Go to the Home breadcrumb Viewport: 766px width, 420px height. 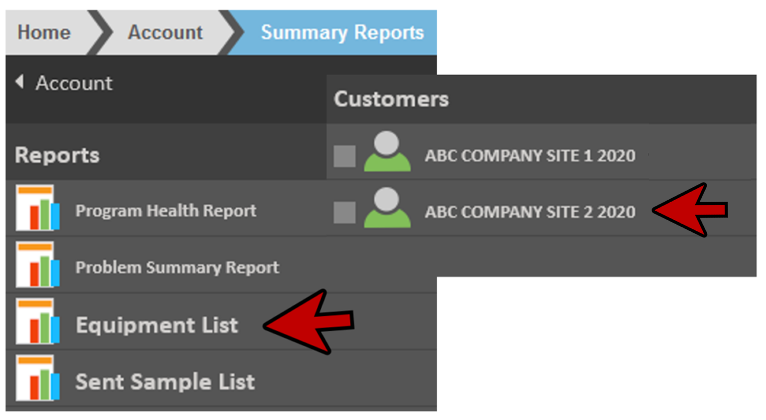point(44,32)
